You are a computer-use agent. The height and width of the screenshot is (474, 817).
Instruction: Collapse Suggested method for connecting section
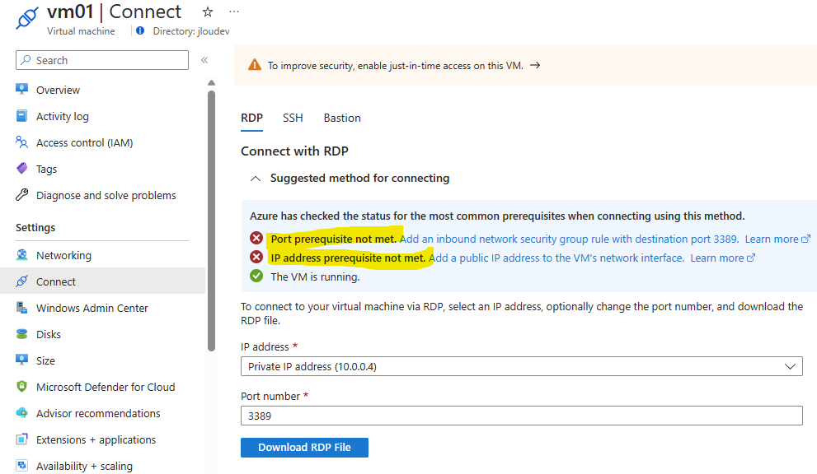pos(256,179)
